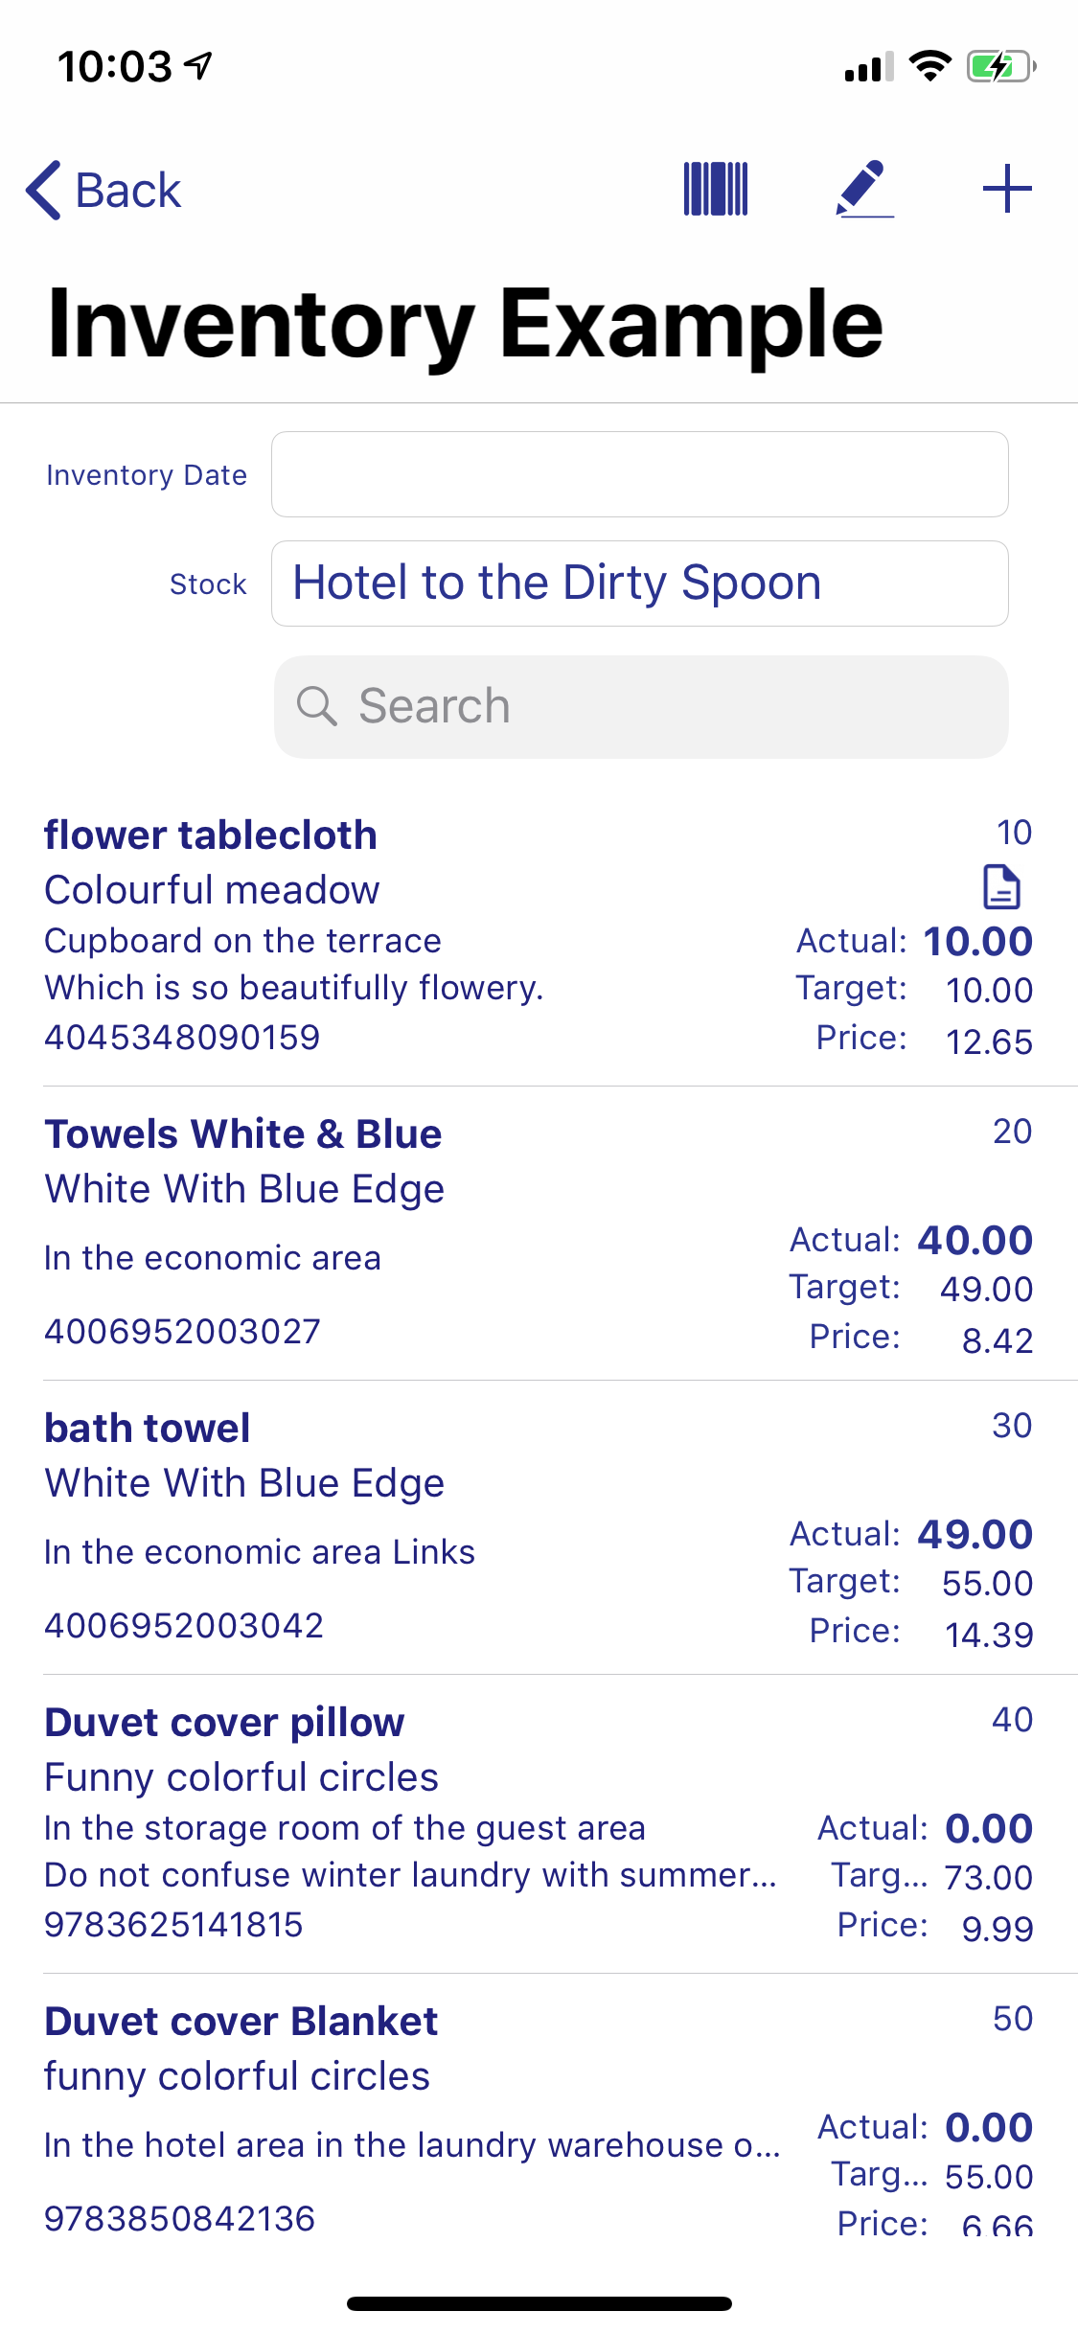Focus the Search bar
This screenshot has width=1078, height=2334.
(x=641, y=706)
